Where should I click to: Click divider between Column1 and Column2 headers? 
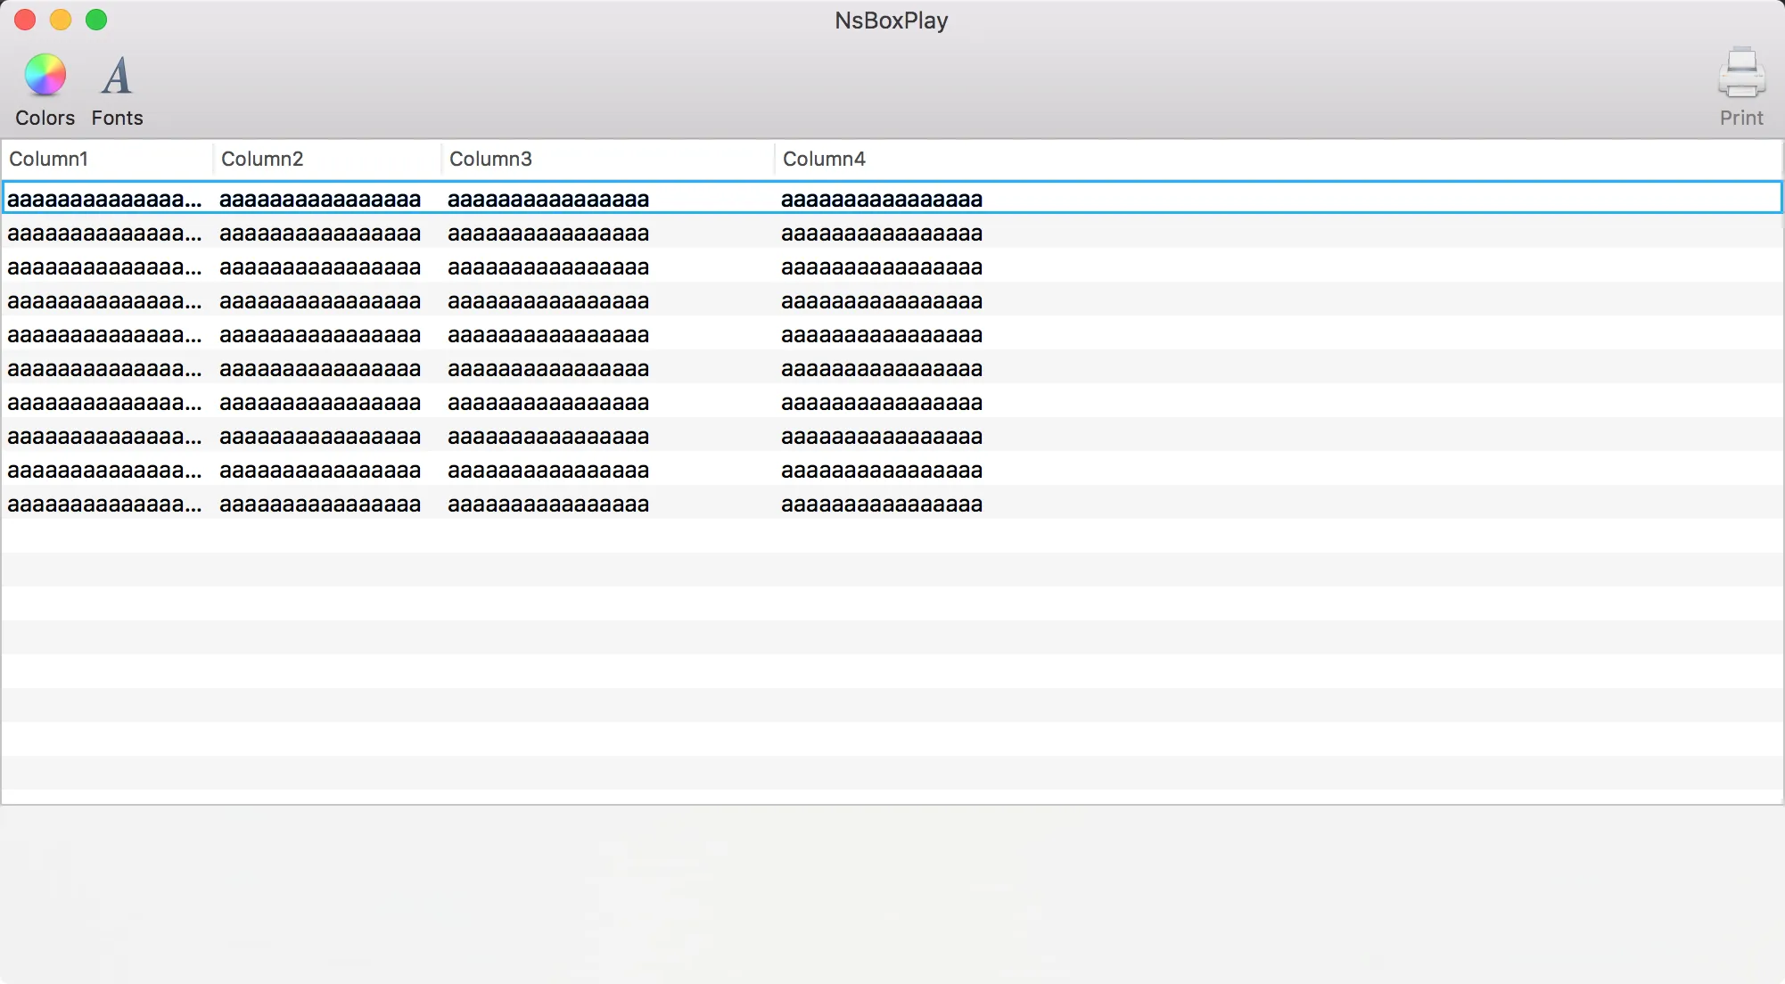[213, 159]
